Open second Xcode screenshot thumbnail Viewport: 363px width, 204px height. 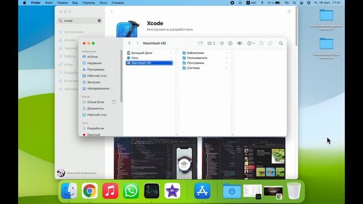[243, 158]
